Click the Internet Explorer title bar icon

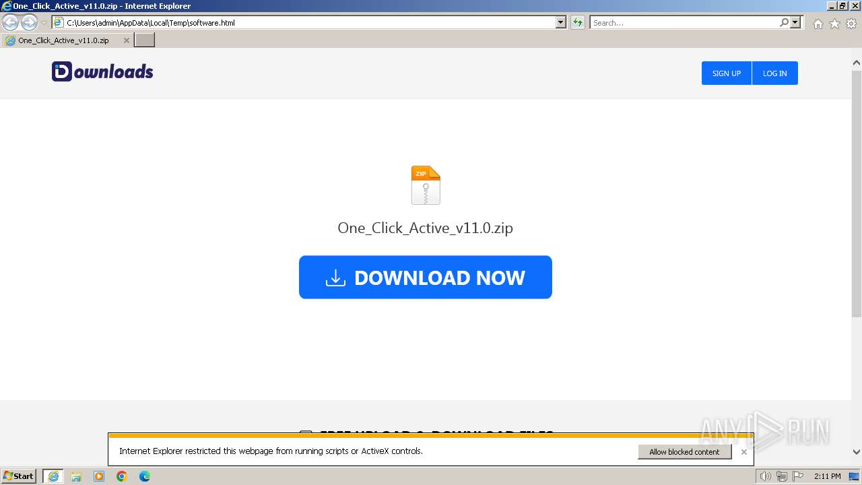point(6,6)
